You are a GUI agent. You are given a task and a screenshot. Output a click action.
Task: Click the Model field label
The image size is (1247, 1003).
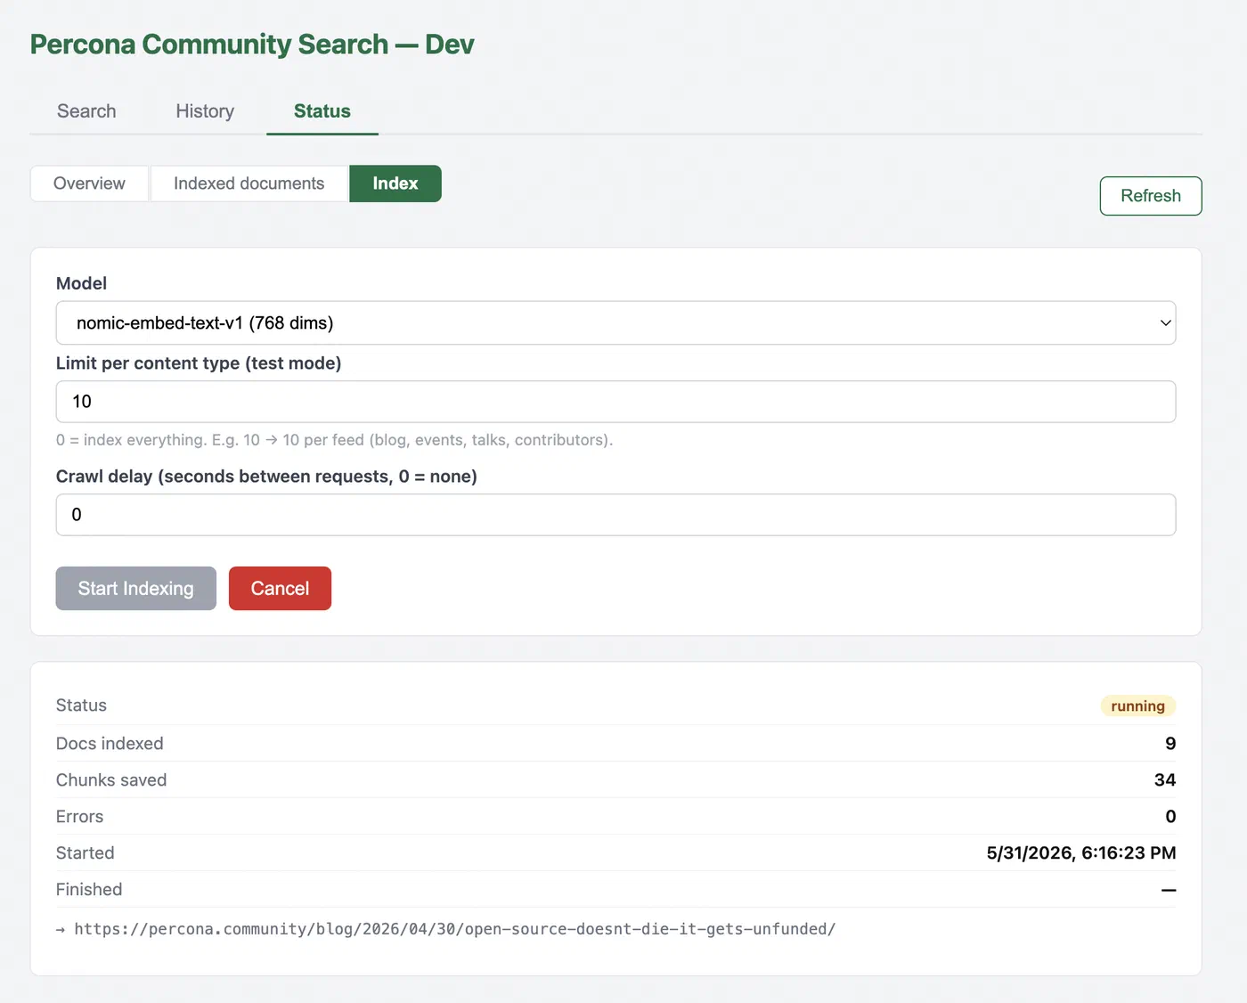click(81, 283)
